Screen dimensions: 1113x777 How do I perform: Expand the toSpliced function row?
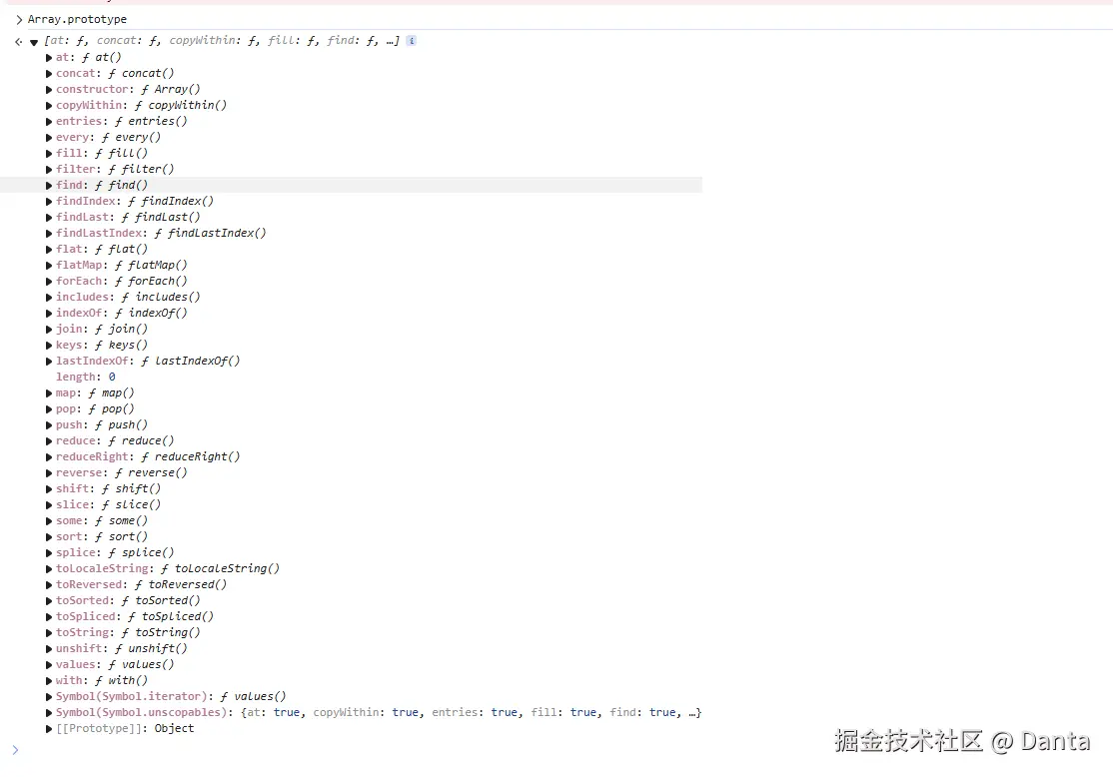pos(49,616)
